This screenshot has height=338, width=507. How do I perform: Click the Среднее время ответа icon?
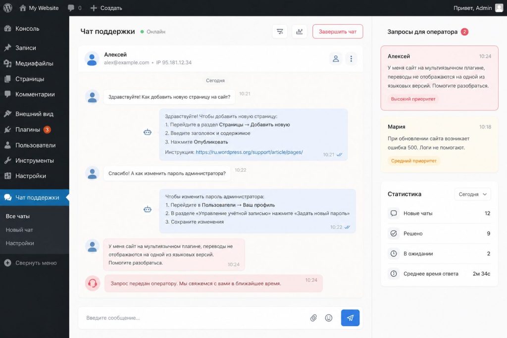click(x=394, y=274)
